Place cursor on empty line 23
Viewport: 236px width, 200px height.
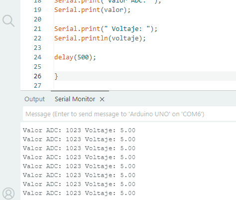pyautogui.click(x=144, y=48)
